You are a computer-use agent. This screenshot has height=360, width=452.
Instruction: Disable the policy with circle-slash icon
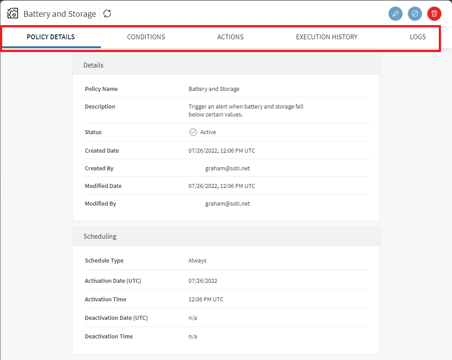[415, 14]
